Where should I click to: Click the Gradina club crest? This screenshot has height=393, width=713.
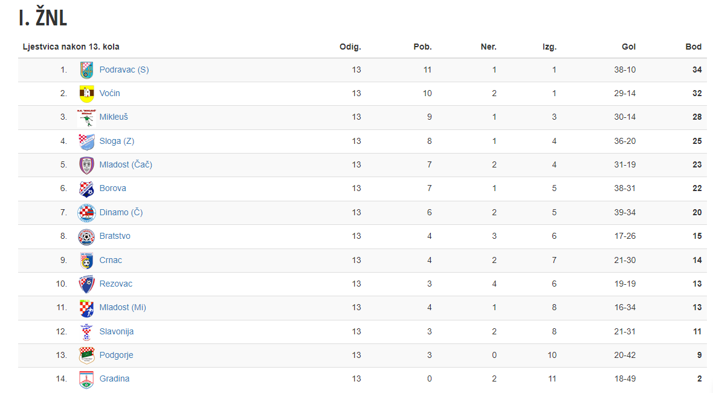tap(86, 379)
